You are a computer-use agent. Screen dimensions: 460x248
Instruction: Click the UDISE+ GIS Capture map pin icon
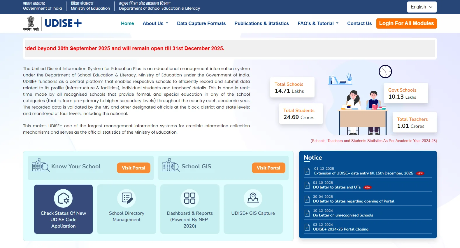pyautogui.click(x=253, y=198)
